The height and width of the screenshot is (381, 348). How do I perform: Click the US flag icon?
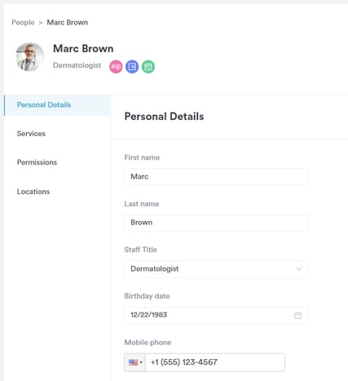[133, 362]
